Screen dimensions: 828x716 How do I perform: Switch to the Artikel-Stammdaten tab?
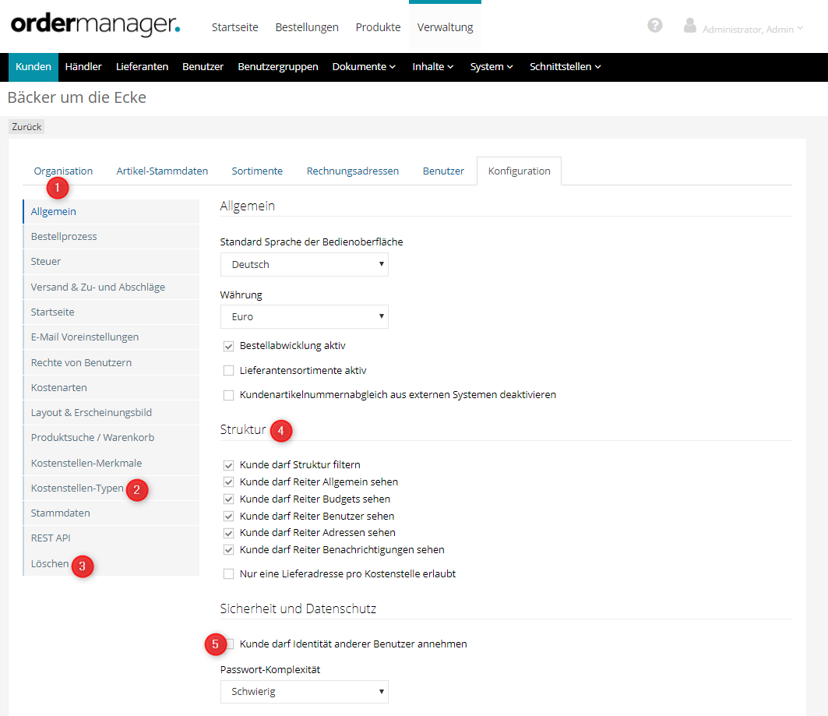(162, 171)
